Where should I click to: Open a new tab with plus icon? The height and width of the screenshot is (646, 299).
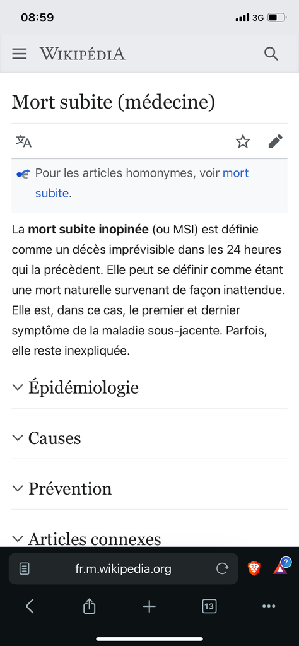tap(149, 606)
